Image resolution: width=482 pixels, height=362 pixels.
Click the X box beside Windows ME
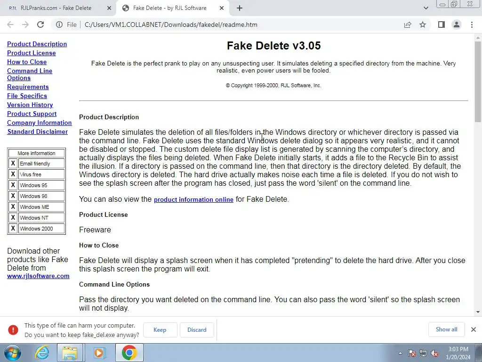13,207
